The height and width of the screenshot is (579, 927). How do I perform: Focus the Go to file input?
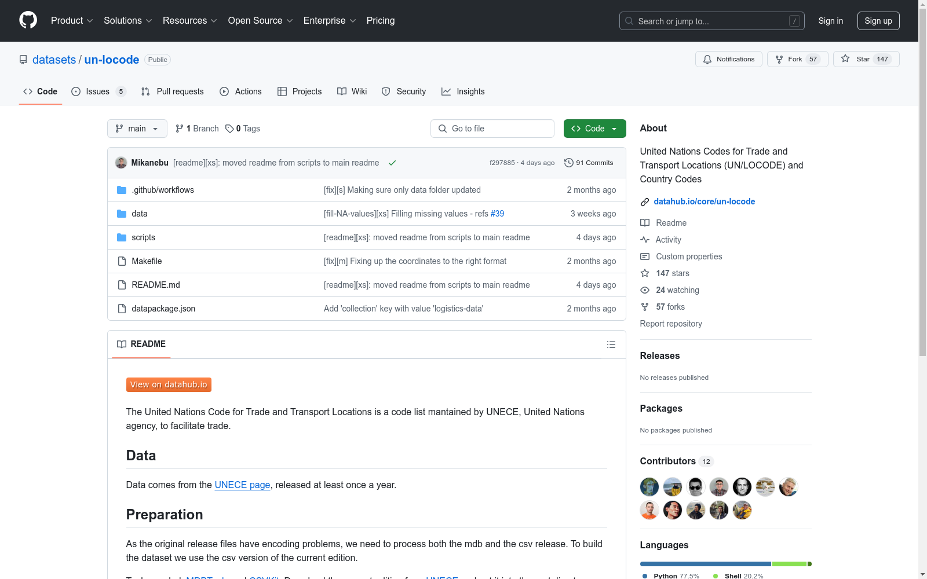[492, 129]
